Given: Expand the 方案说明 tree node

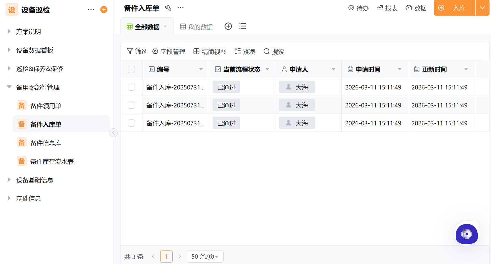Looking at the screenshot, I should pyautogui.click(x=9, y=31).
